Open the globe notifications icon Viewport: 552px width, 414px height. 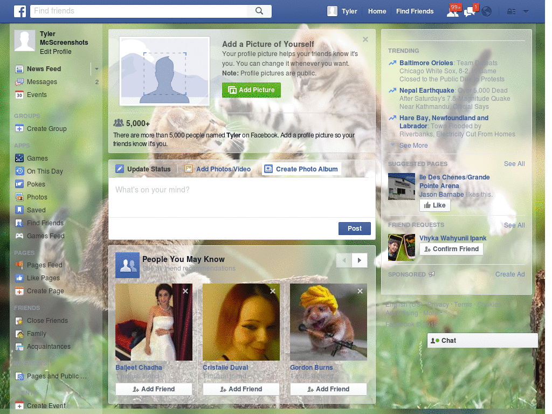[487, 12]
